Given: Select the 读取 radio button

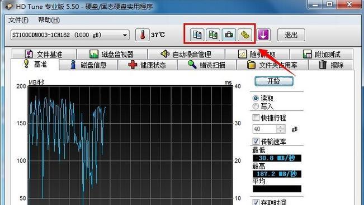Looking at the screenshot, I should pyautogui.click(x=256, y=99).
